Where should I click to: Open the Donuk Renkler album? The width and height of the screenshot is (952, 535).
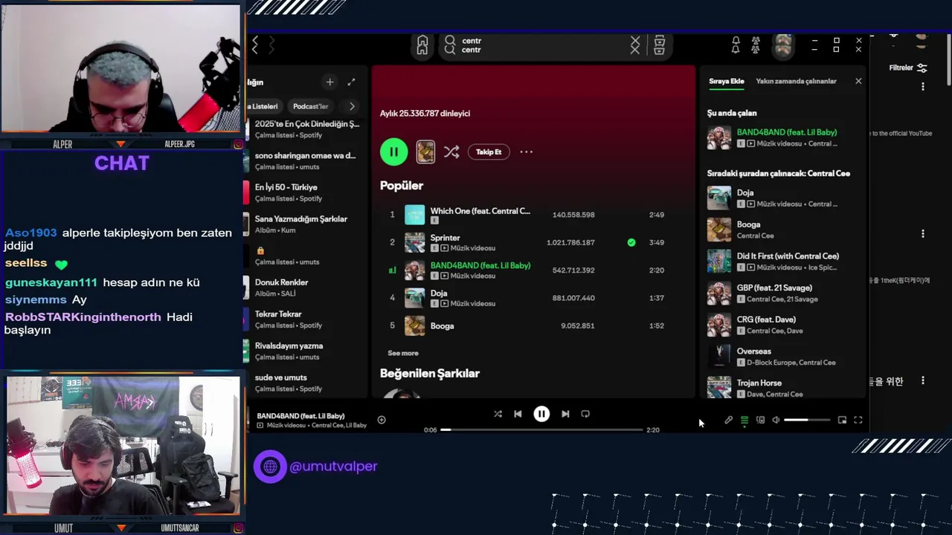(x=306, y=288)
